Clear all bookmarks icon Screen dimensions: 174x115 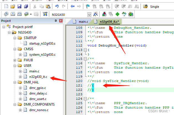[108, 6]
